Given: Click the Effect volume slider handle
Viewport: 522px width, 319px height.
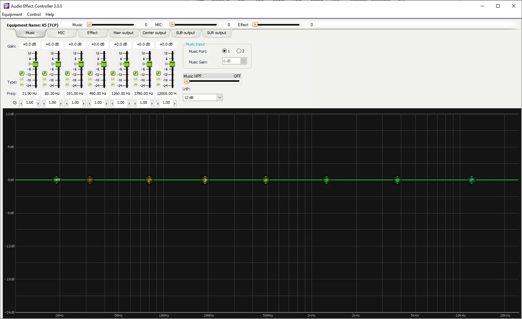Looking at the screenshot, I should pos(255,24).
